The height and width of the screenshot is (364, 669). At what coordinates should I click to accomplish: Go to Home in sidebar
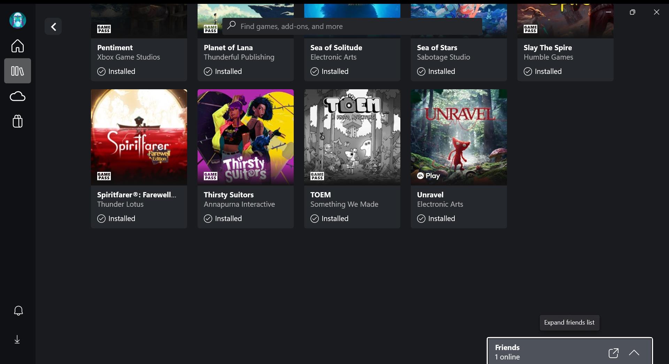click(17, 46)
